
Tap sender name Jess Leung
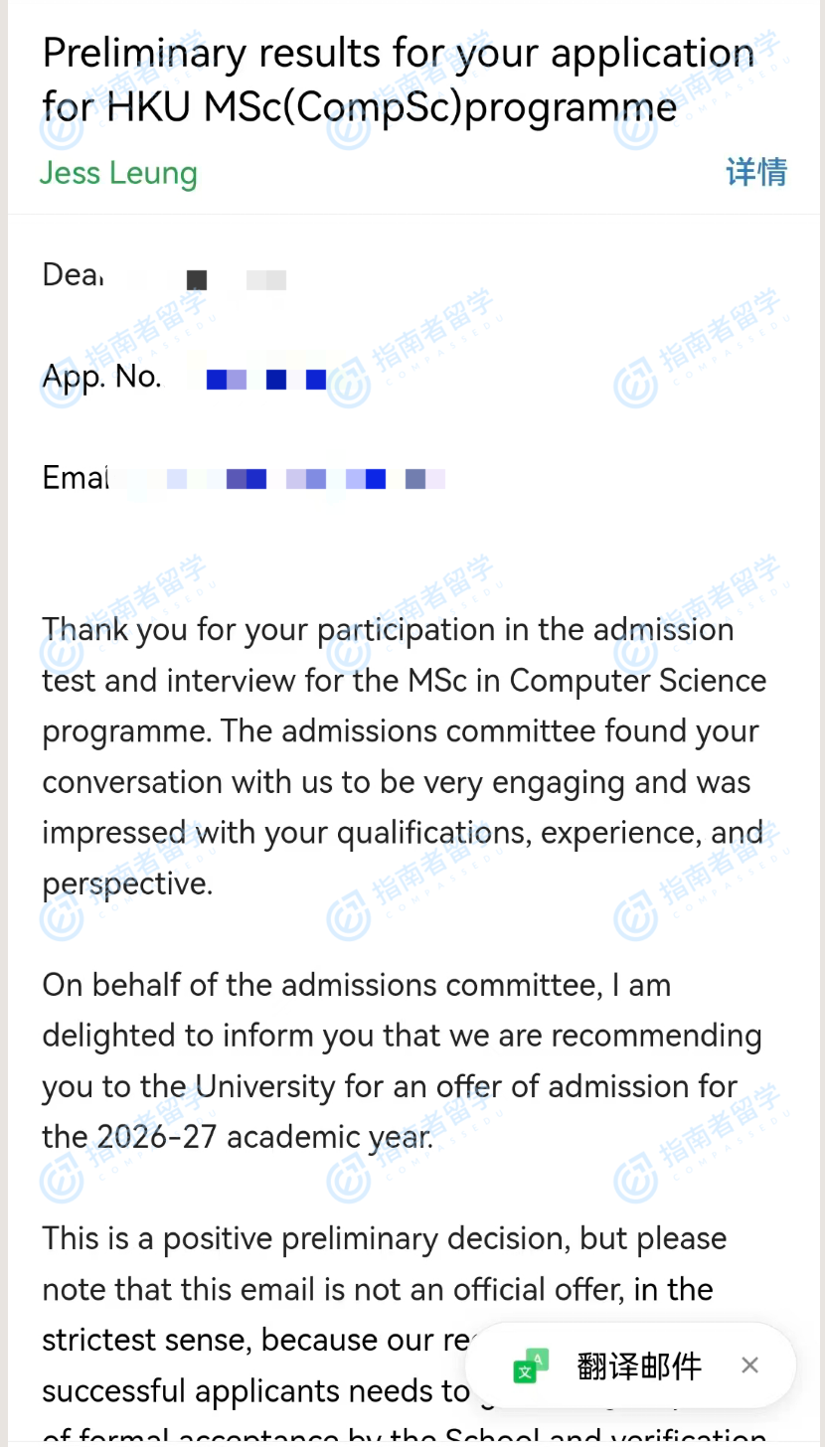[x=118, y=172]
